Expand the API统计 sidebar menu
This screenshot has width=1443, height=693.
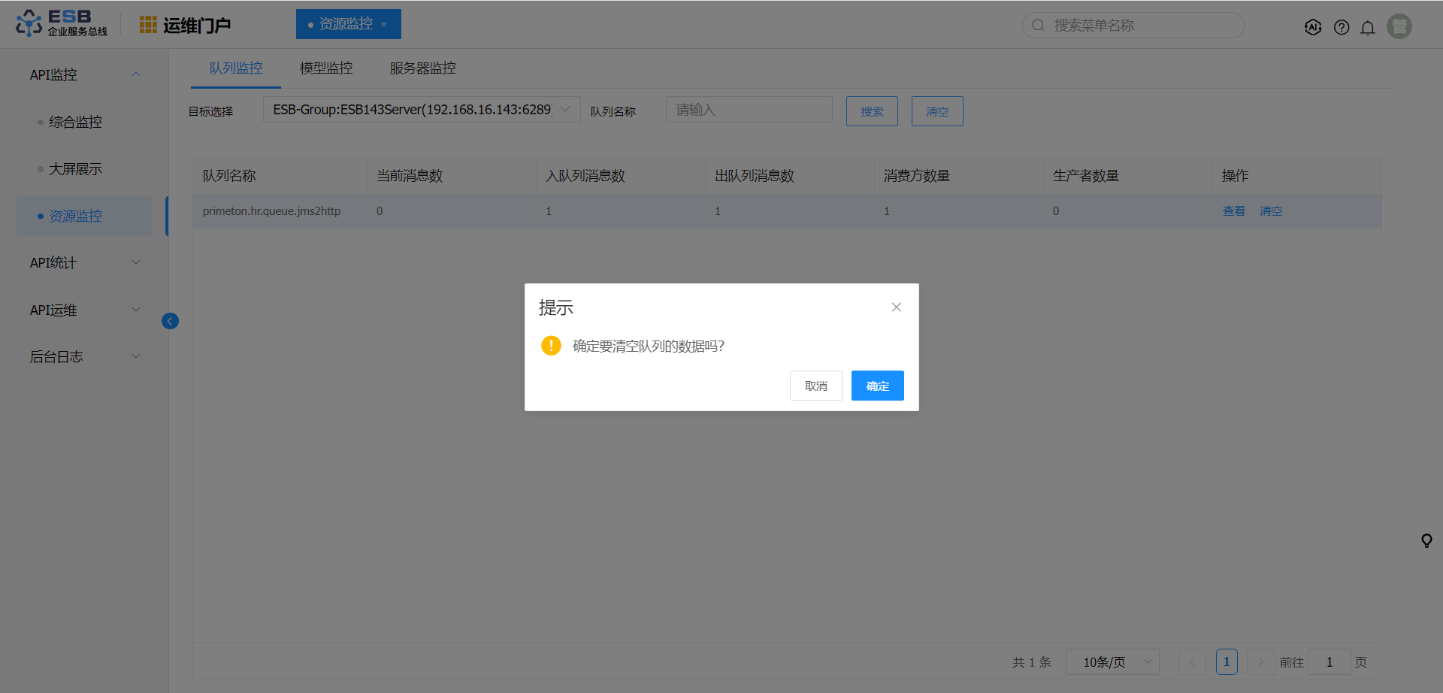click(84, 262)
